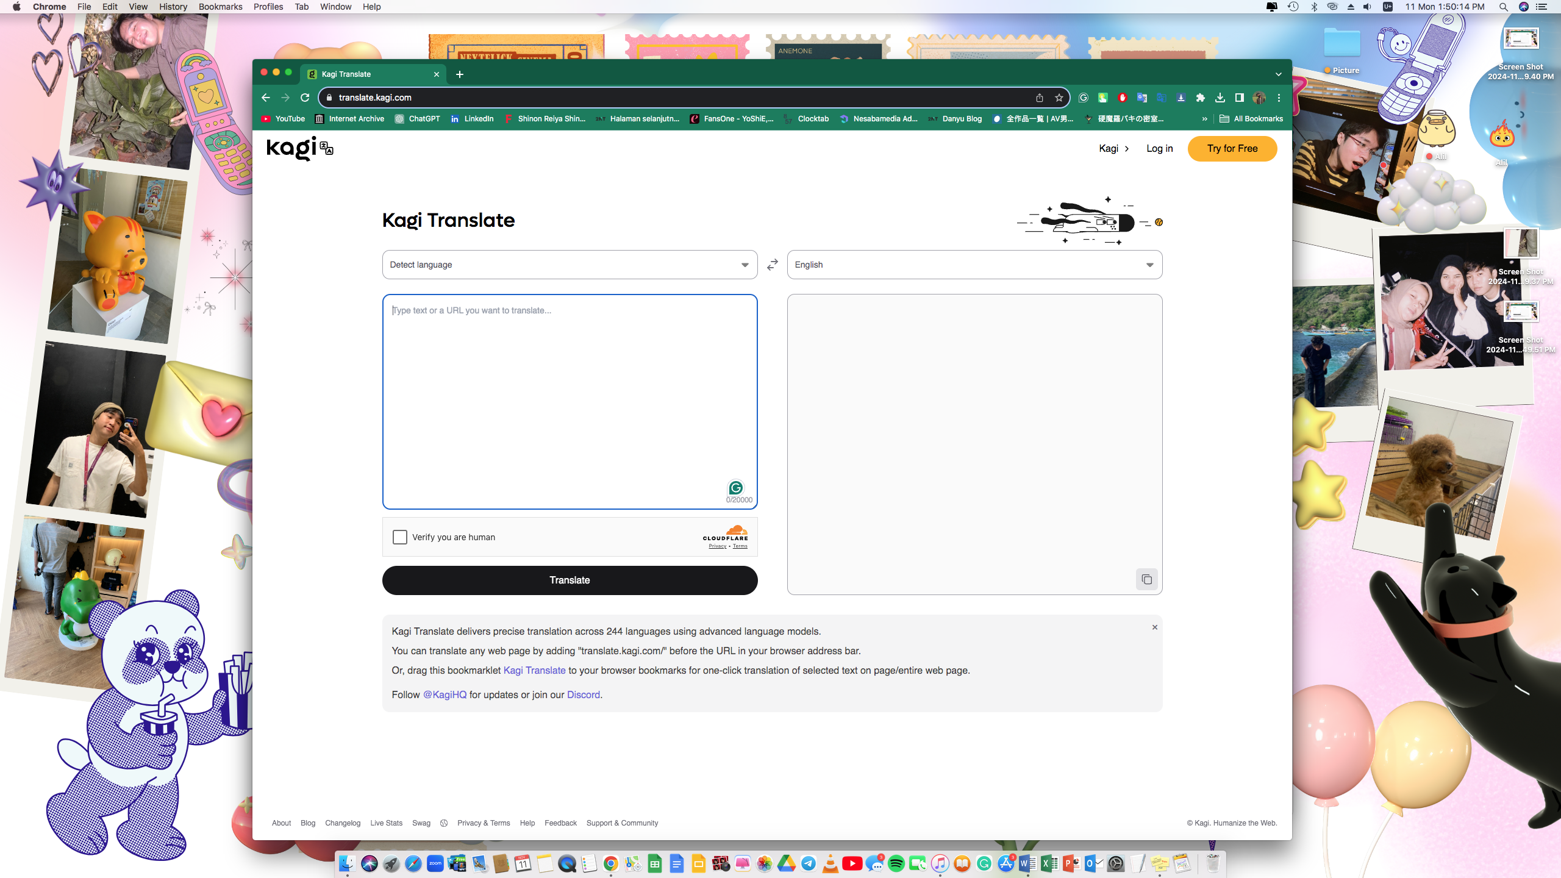Open the ChatGPT bookmark
Screen dimensions: 1561x878
coord(418,119)
